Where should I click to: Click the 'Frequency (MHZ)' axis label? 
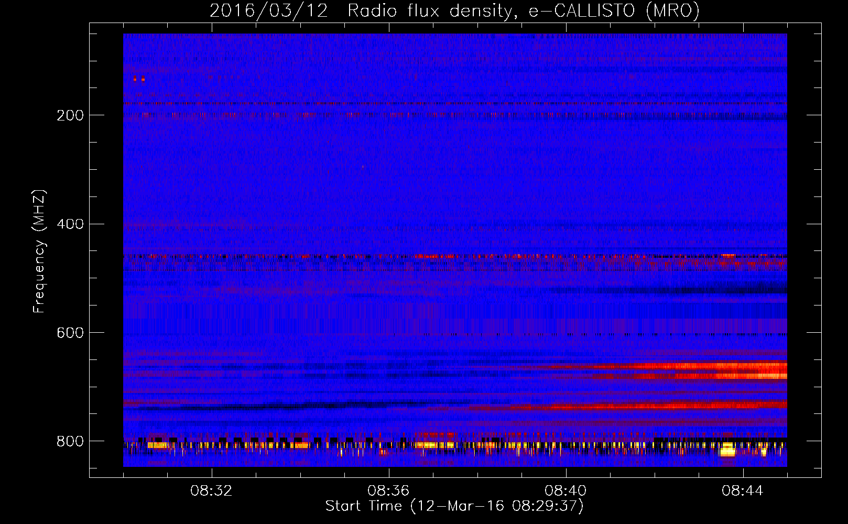click(39, 251)
